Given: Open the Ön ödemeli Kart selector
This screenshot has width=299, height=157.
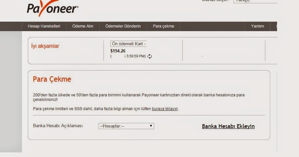Looking at the screenshot, I should pyautogui.click(x=128, y=44).
